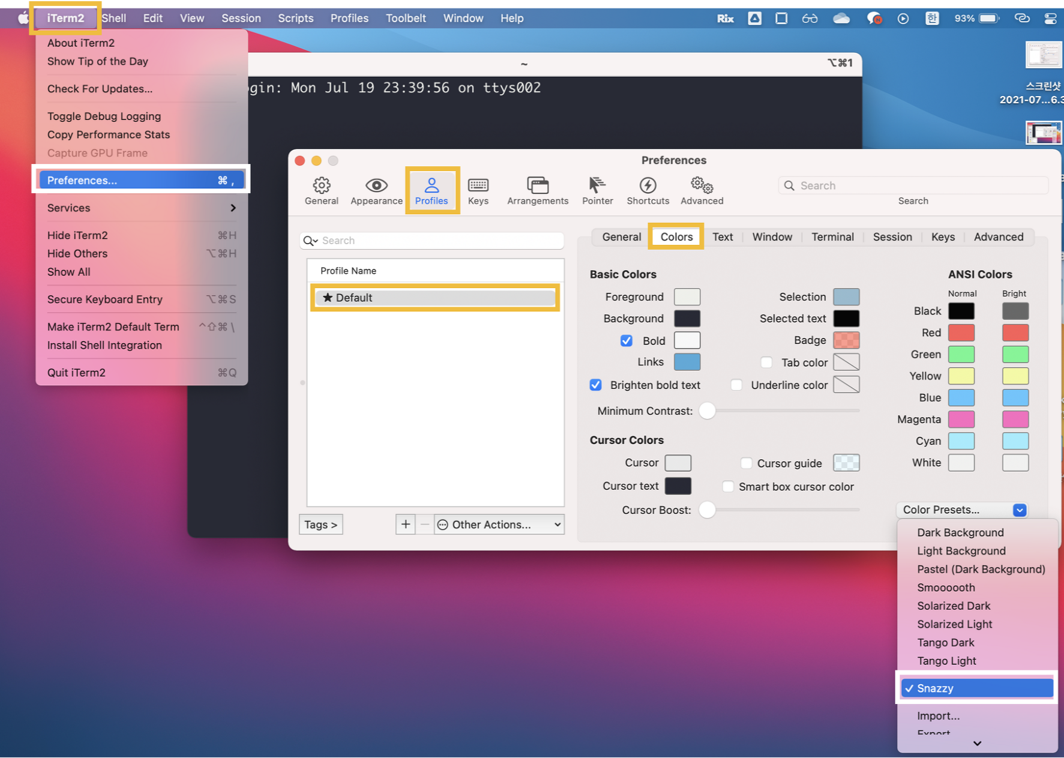Click the Rix icon in the menu bar
Image resolution: width=1064 pixels, height=758 pixels.
(x=725, y=19)
